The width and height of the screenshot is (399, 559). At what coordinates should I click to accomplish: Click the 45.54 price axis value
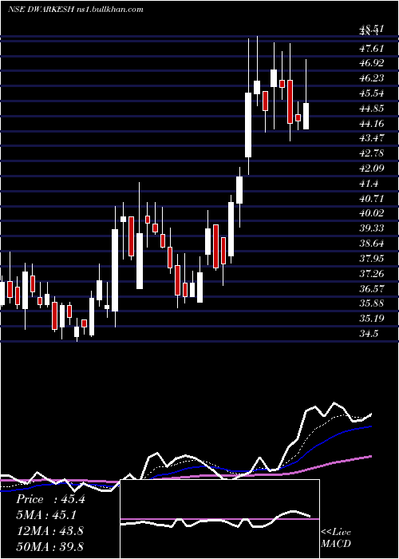pyautogui.click(x=372, y=93)
